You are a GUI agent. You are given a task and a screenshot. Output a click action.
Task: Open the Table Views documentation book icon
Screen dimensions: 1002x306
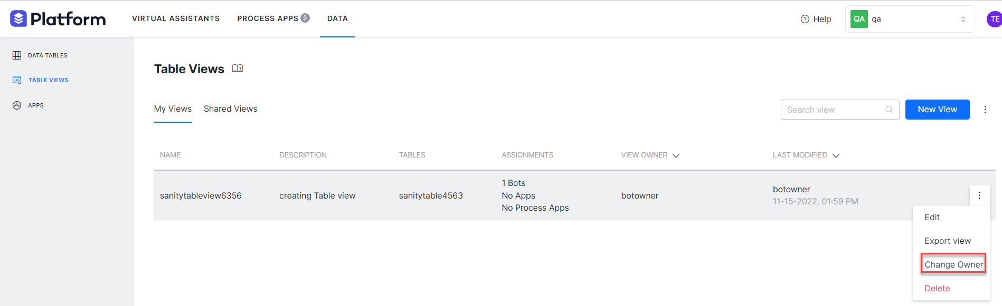(x=238, y=68)
